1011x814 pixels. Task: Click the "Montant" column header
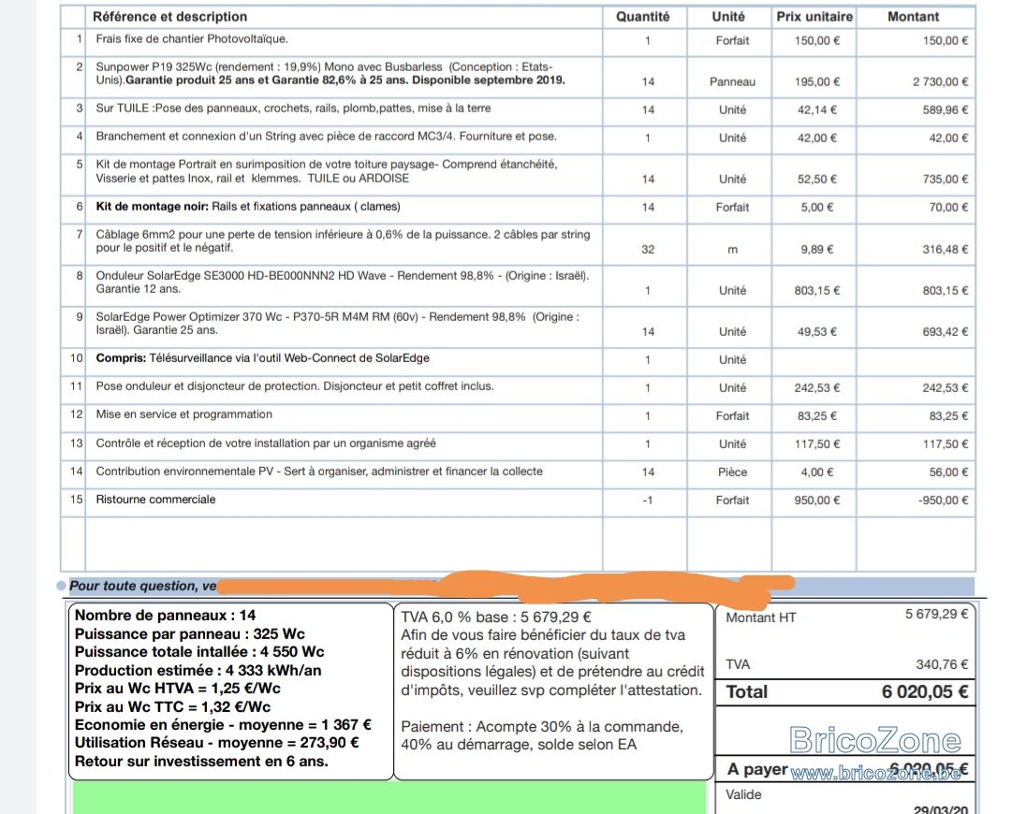(914, 16)
